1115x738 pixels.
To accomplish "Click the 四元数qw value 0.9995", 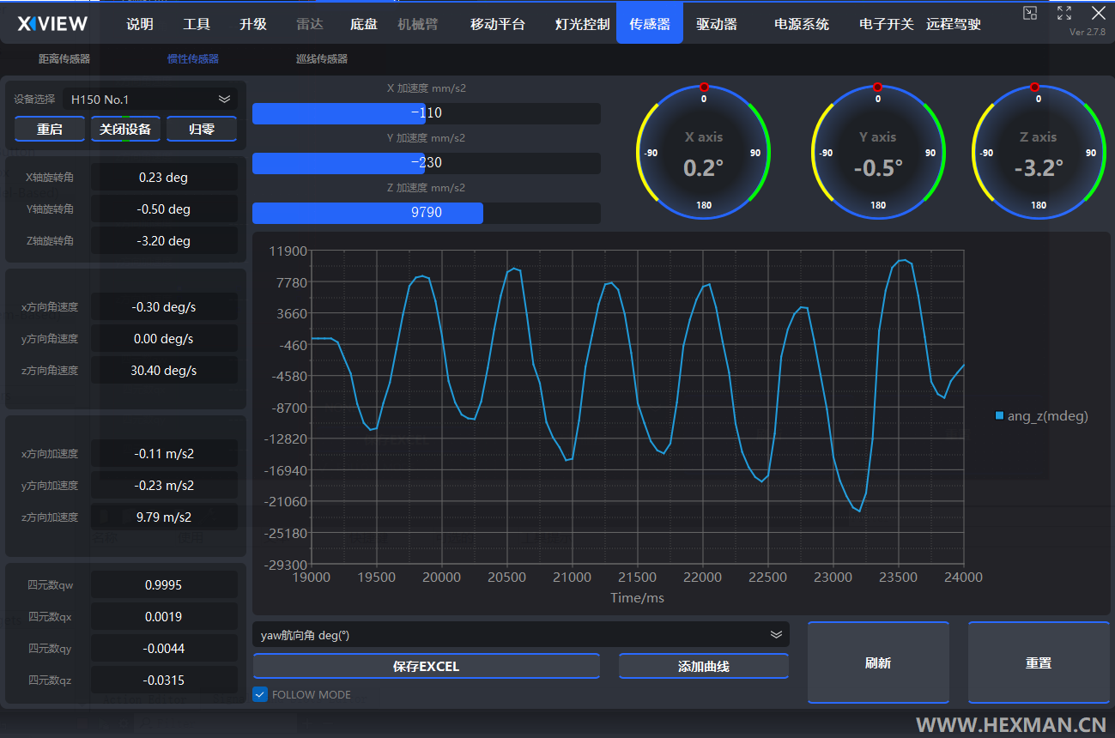I will click(x=164, y=585).
